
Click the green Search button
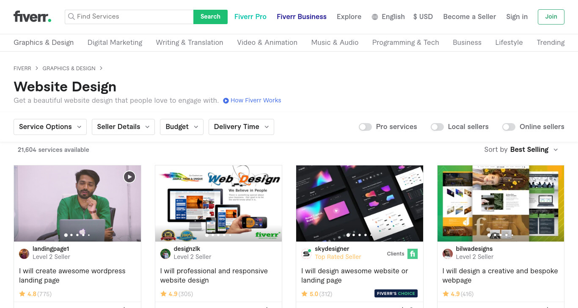point(210,17)
